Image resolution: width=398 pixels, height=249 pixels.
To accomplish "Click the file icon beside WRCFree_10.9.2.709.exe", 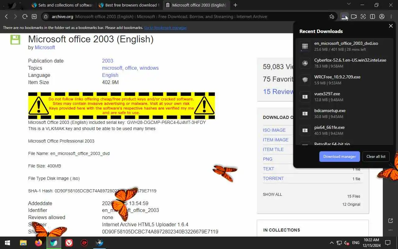I will pyautogui.click(x=305, y=80).
